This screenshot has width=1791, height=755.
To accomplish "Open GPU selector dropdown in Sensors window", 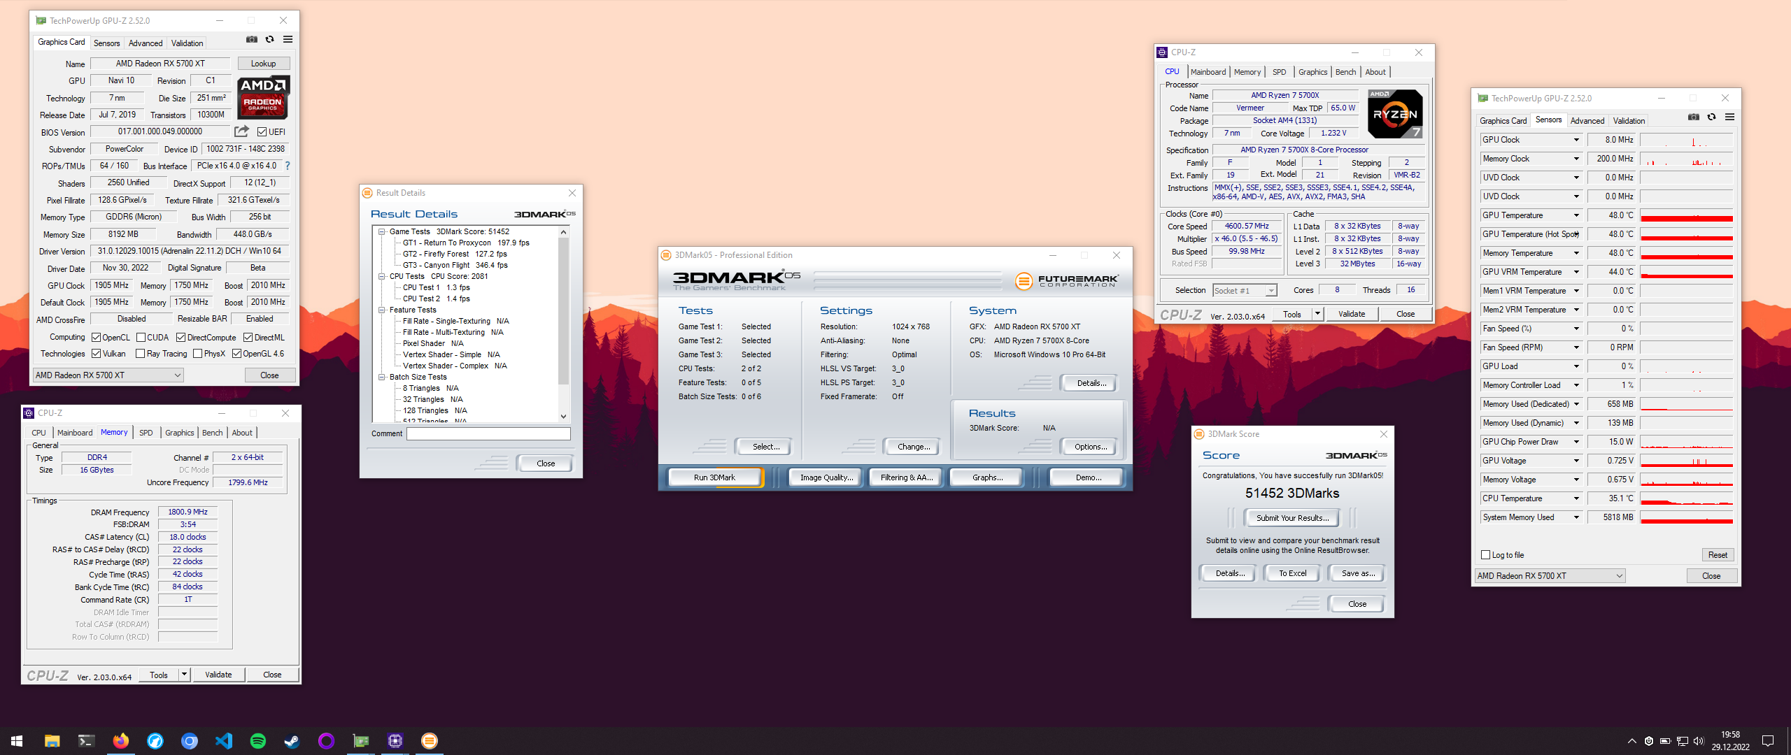I will 1550,576.
